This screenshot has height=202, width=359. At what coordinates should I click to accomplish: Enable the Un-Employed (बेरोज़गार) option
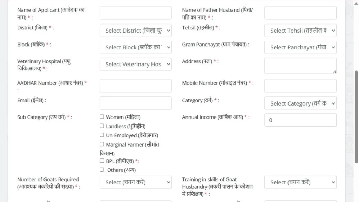pos(102,135)
